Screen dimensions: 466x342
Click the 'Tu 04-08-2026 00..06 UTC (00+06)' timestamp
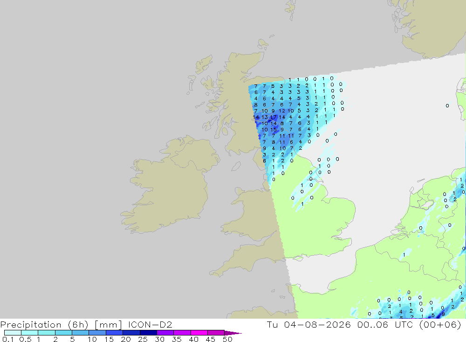tap(364, 325)
